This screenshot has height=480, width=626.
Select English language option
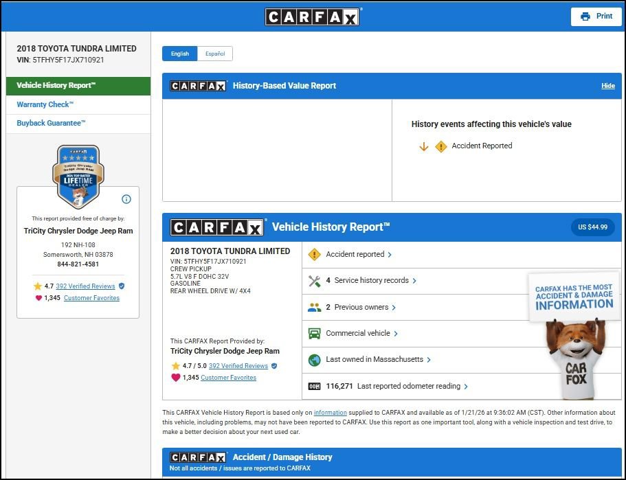pos(180,54)
